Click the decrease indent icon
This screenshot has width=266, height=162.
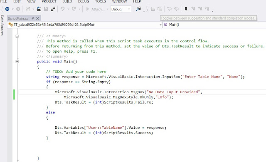153,9
